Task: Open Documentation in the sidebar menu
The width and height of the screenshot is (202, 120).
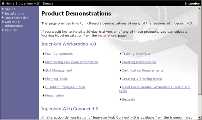Action: (17, 18)
